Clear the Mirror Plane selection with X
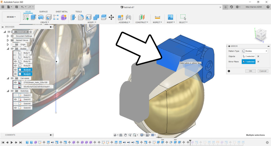Viewport: 271px width, 146px height. point(258,62)
